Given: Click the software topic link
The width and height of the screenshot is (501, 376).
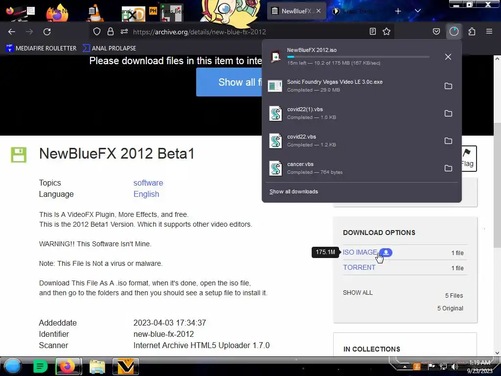Looking at the screenshot, I should 148,183.
